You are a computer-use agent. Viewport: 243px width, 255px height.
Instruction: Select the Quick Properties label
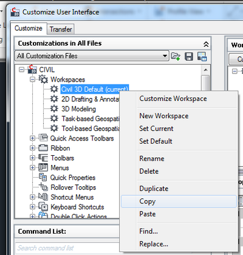click(73, 178)
